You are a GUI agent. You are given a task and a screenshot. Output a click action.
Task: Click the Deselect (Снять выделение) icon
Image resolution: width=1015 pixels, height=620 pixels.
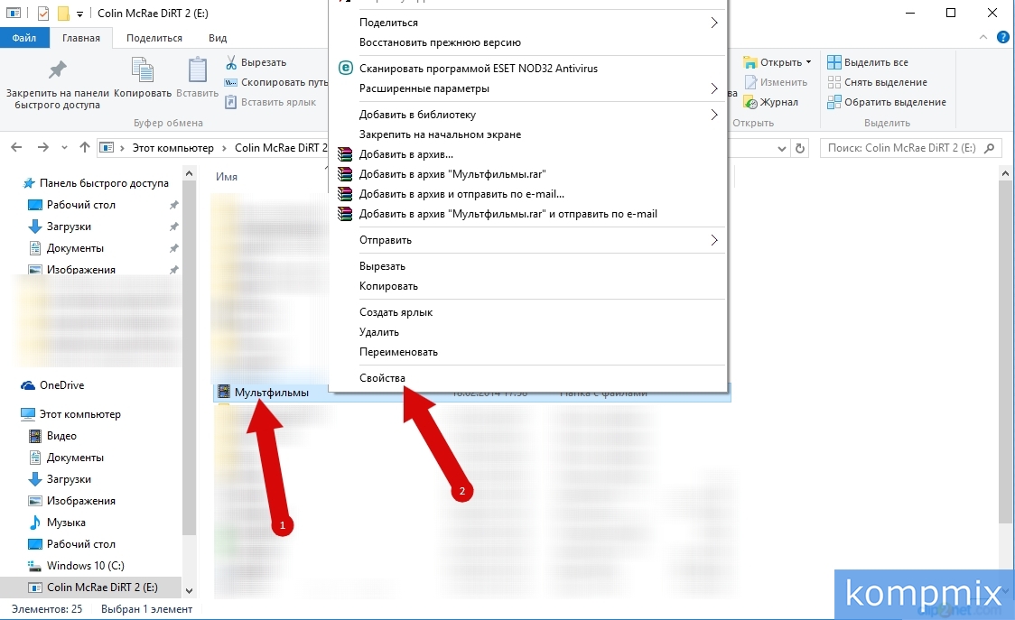pyautogui.click(x=833, y=82)
